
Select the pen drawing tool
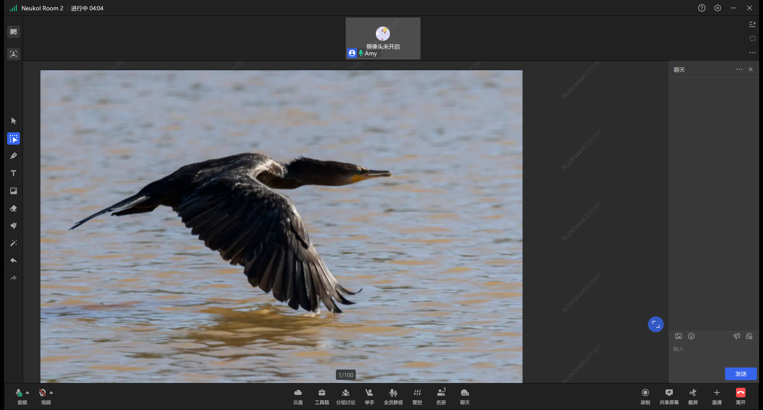coord(14,156)
